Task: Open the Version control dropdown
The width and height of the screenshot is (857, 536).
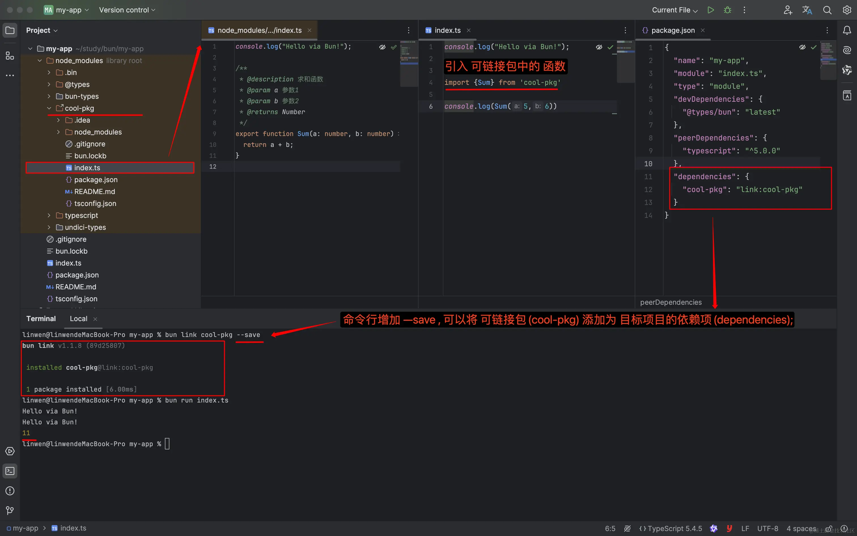Action: pos(127,10)
